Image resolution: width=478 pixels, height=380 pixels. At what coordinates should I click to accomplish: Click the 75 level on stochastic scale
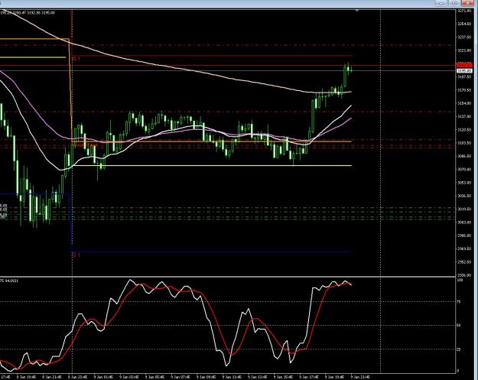pyautogui.click(x=458, y=302)
